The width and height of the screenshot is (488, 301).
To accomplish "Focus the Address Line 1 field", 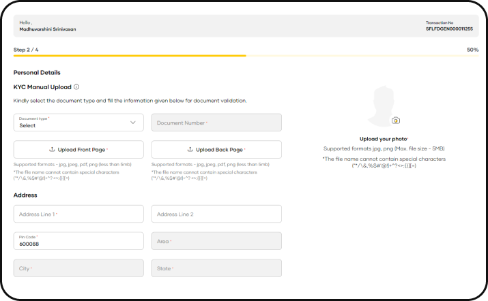I will point(78,214).
